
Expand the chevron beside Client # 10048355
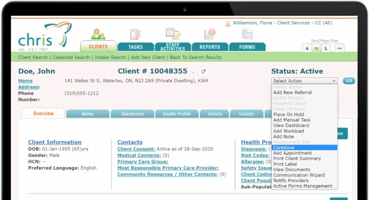(193, 72)
